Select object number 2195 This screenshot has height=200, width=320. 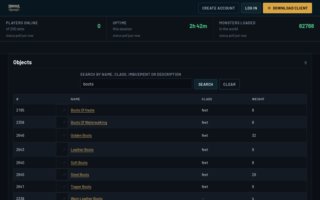coord(20,110)
